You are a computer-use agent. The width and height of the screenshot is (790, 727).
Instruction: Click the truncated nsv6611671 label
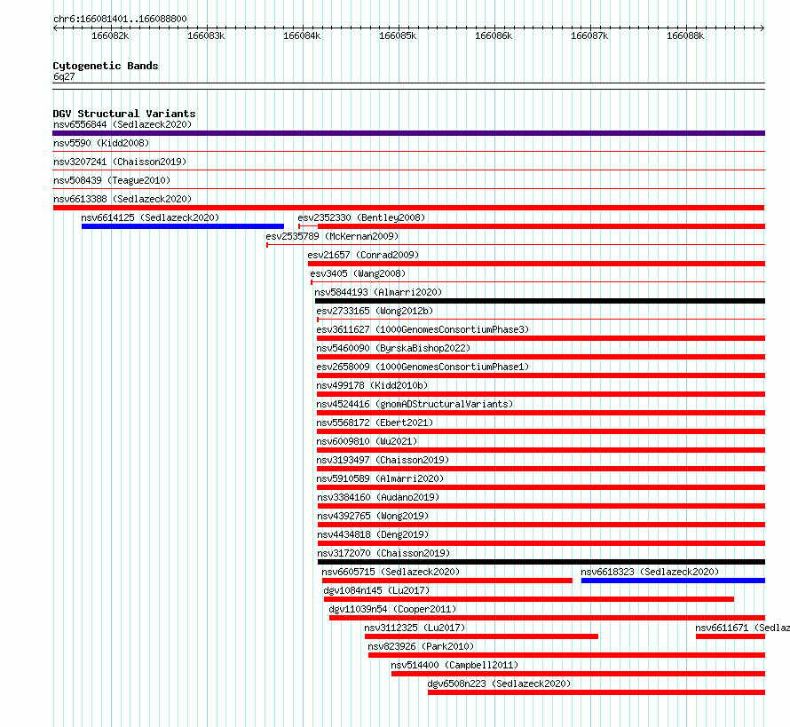pos(742,628)
